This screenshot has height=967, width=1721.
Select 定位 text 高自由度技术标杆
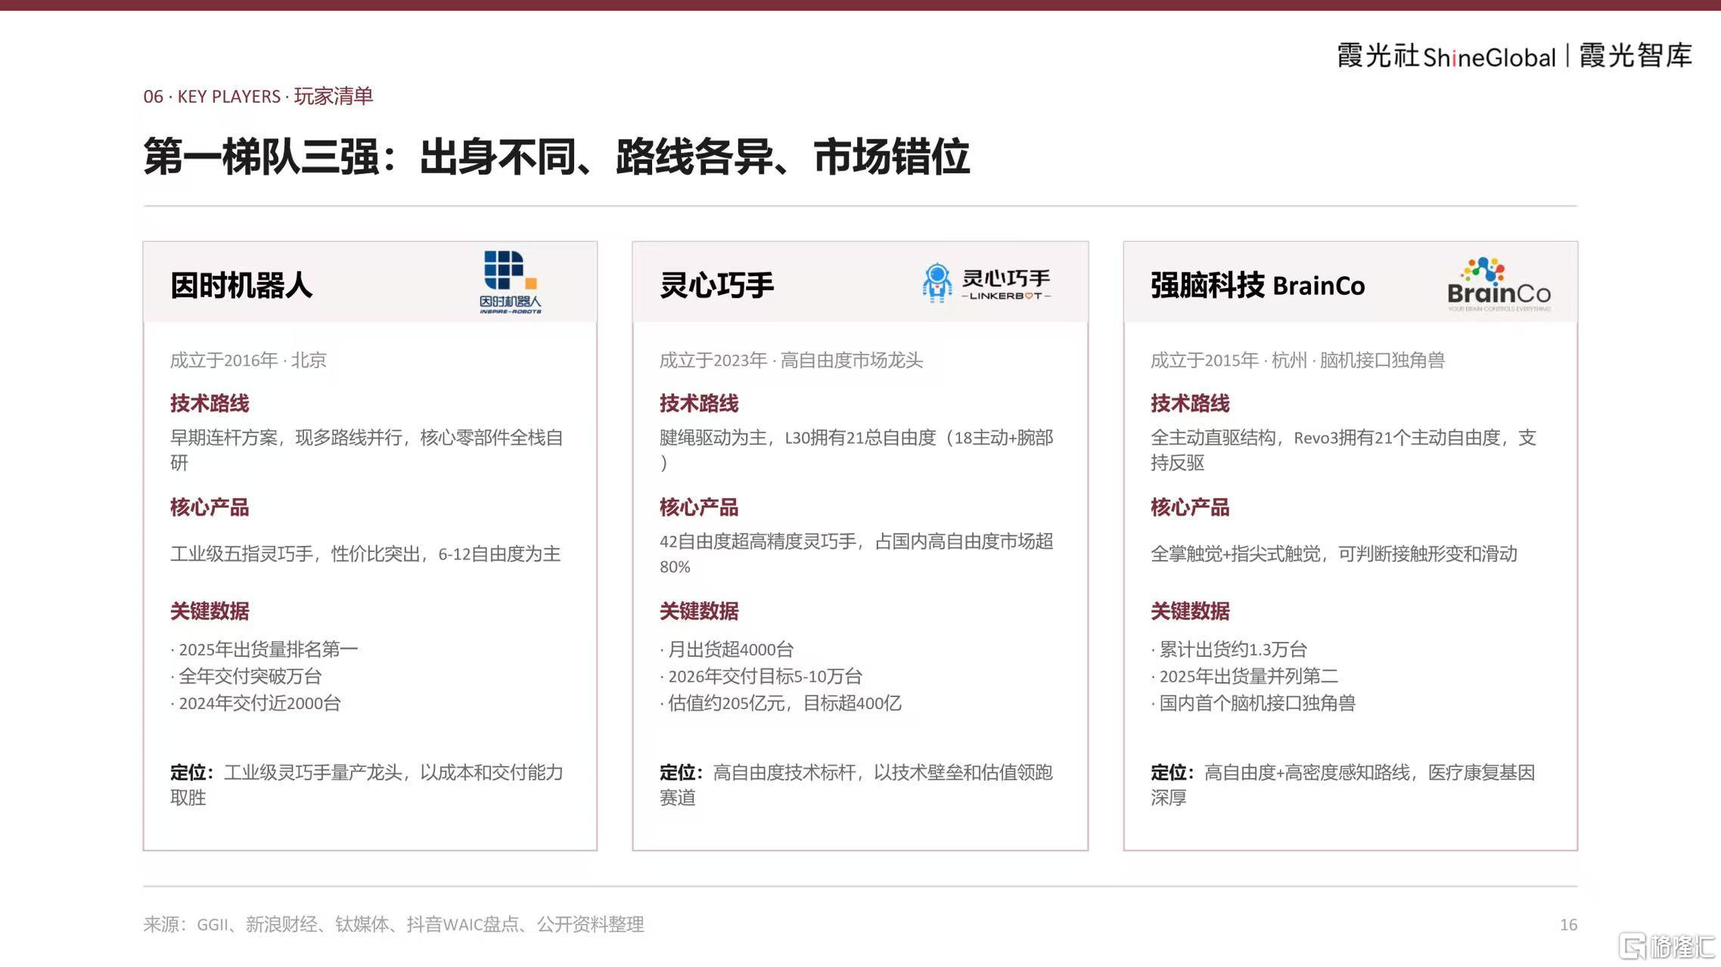pyautogui.click(x=784, y=773)
